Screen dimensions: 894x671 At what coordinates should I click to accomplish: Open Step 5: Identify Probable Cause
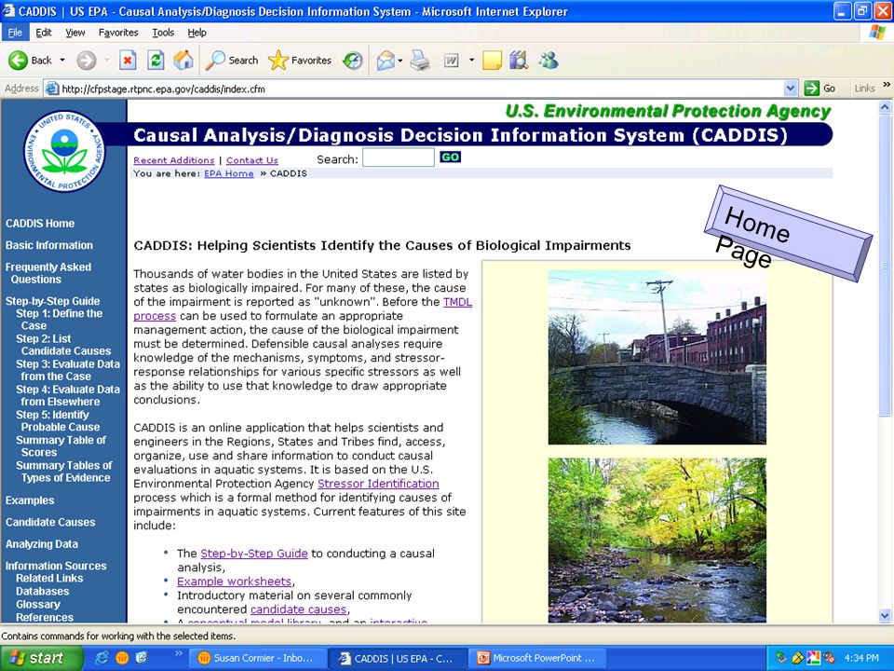58,420
